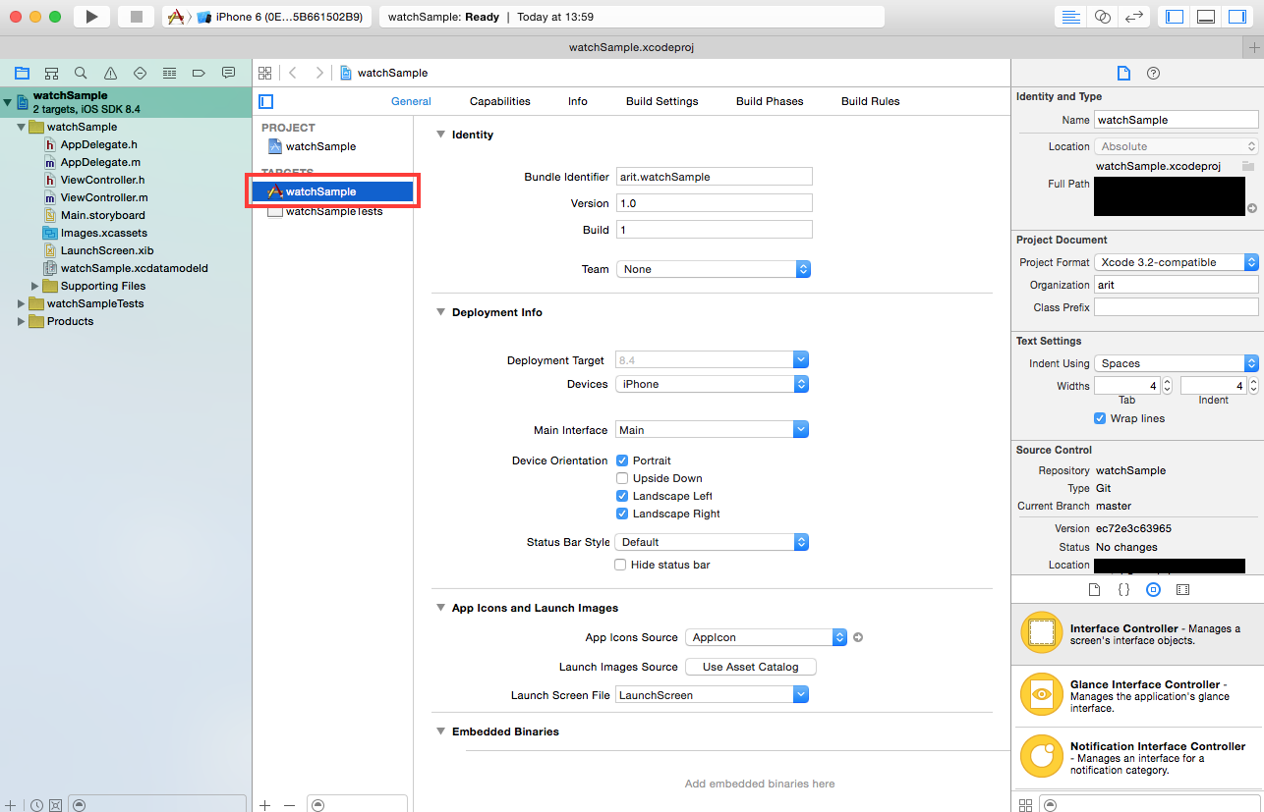Switch to the Build Rules tab
1264x812 pixels.
point(870,101)
